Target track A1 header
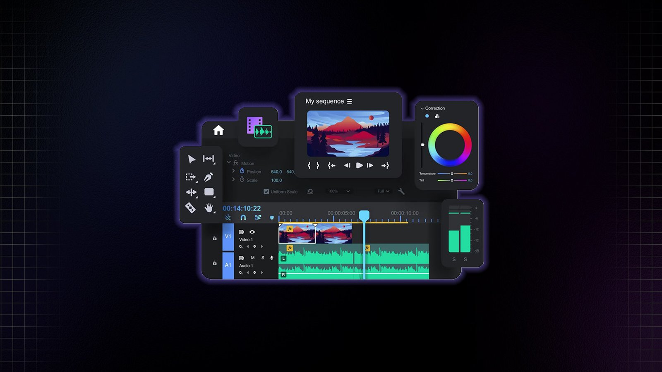Viewport: 662px width, 372px height. coord(228,265)
